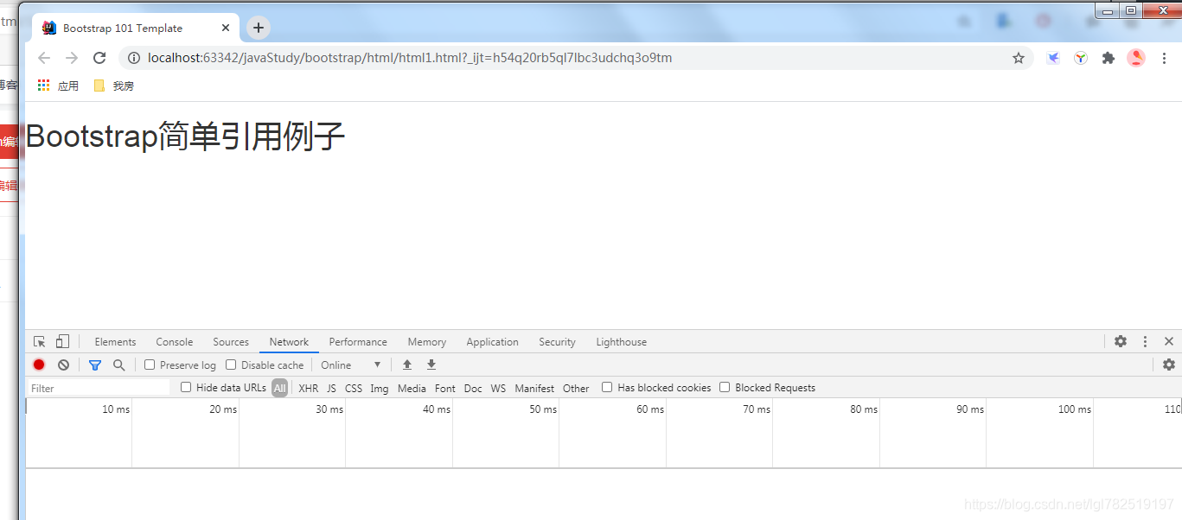Open the 我房 bookmark folder

click(113, 86)
